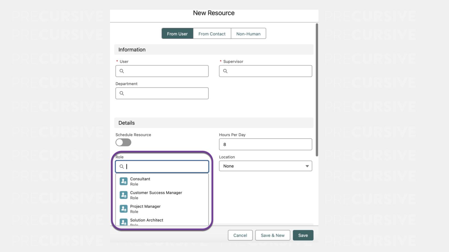Click the vertical scrollbar of the form
This screenshot has height=252, width=449.
pyautogui.click(x=317, y=90)
